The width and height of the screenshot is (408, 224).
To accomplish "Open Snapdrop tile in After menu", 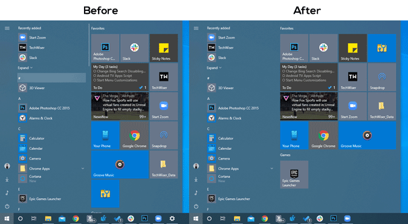I will [x=382, y=77].
